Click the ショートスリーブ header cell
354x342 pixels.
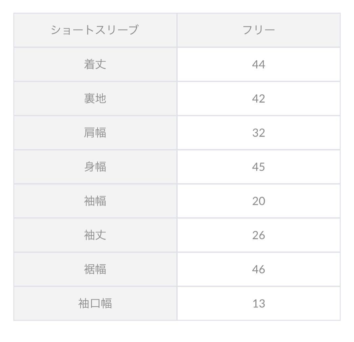(x=95, y=30)
